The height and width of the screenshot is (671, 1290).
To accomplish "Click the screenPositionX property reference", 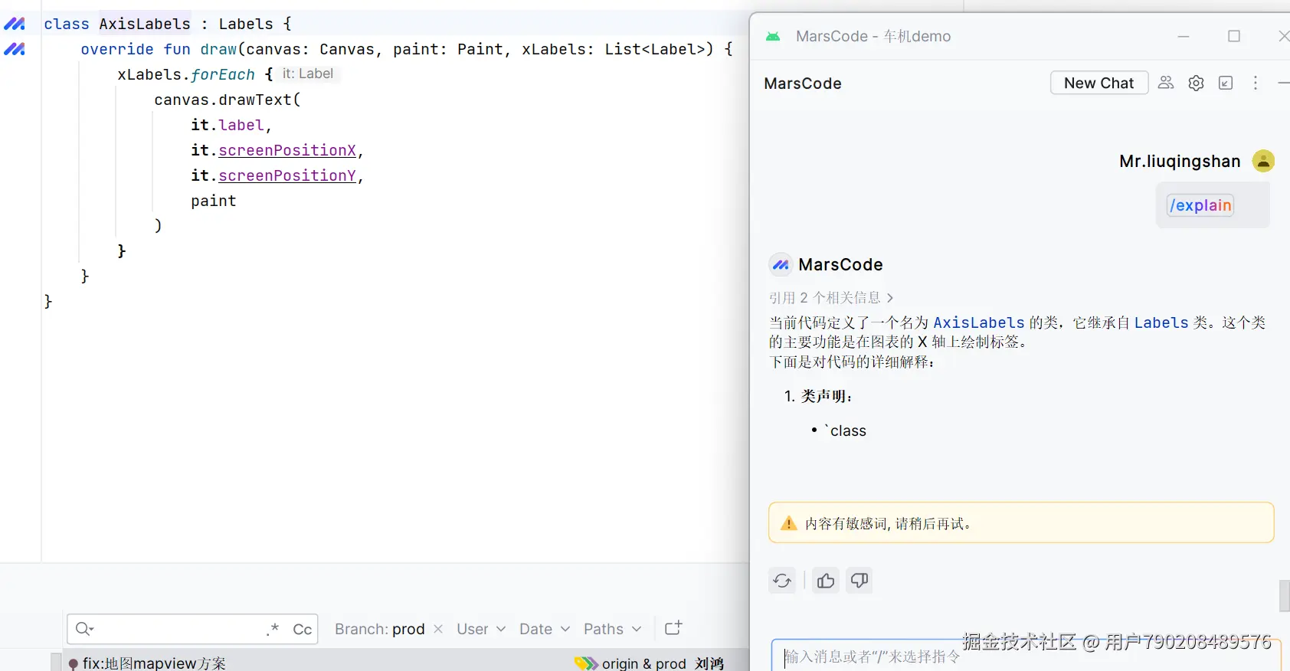I will click(x=287, y=150).
